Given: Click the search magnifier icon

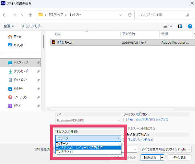Looking at the screenshot, I should click(x=187, y=15).
